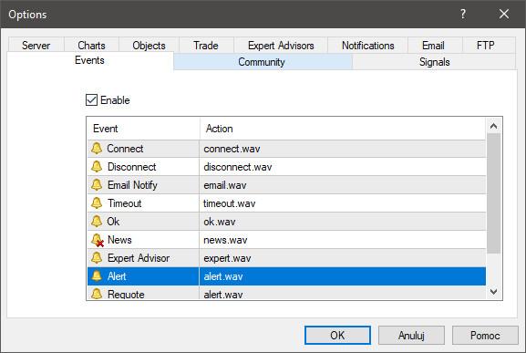
Task: Click the bell icon next to Disconnect
Action: [97, 166]
